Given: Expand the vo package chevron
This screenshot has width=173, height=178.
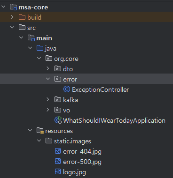Looking at the screenshot, I should click(48, 110).
